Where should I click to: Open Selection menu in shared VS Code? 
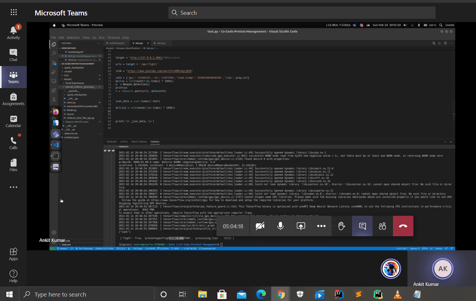point(73,38)
